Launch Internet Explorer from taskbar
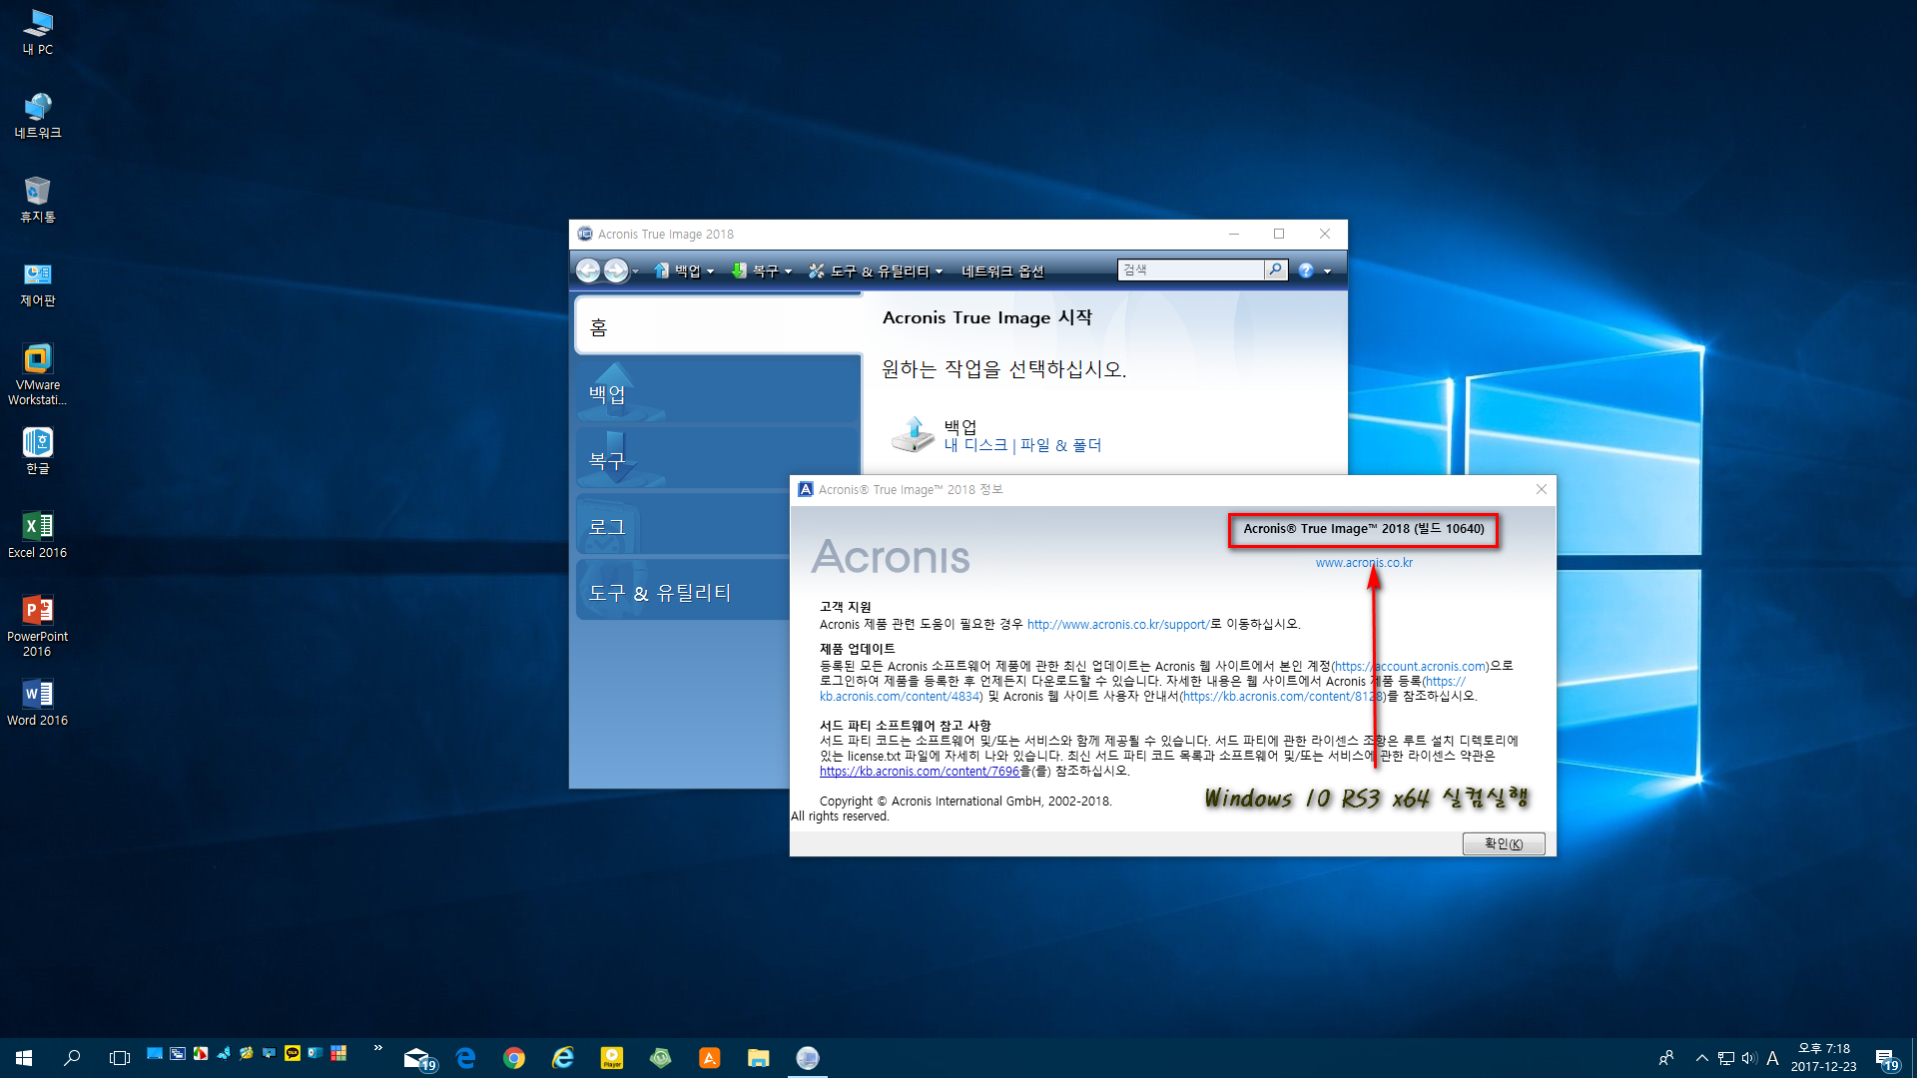This screenshot has height=1078, width=1917. [x=563, y=1058]
